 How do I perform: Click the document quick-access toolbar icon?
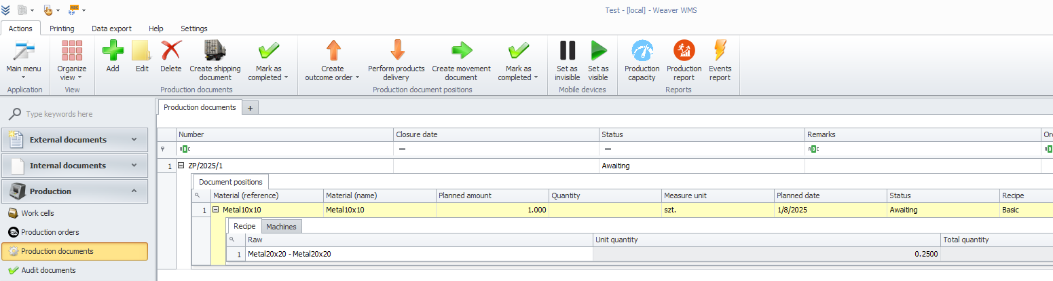tap(23, 10)
